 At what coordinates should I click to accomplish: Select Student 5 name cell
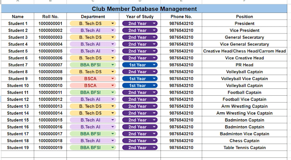click(18, 51)
